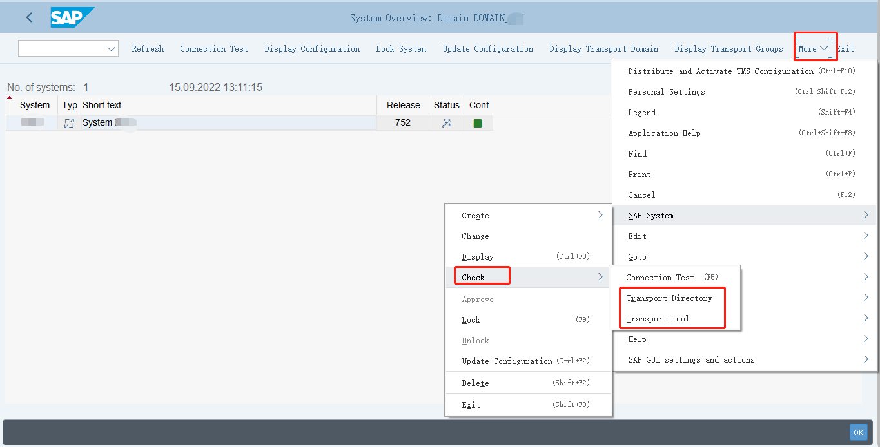Click Display Transport Groups button

pos(728,49)
